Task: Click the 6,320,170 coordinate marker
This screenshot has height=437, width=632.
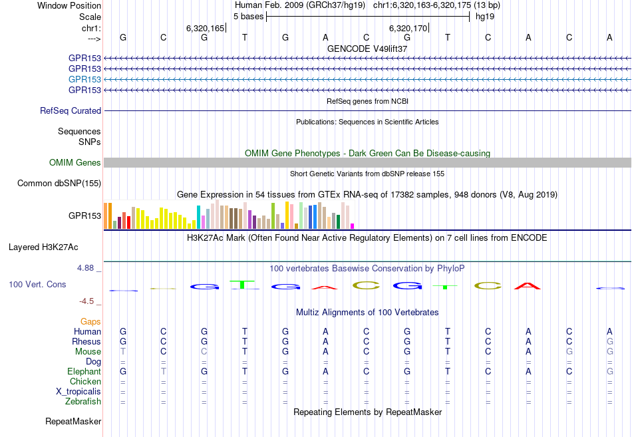Action: 408,28
